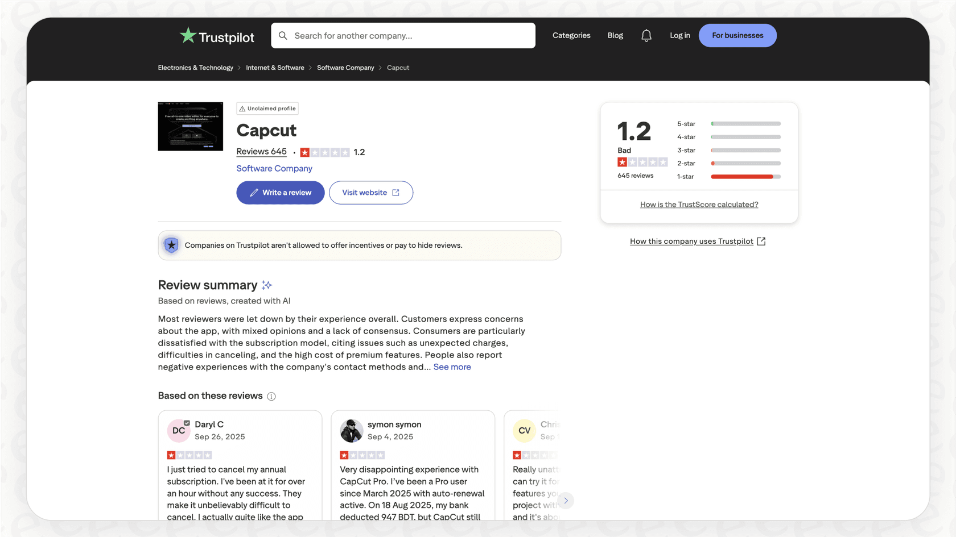The image size is (956, 537).
Task: Click the red 1-star rating bar
Action: pos(745,176)
